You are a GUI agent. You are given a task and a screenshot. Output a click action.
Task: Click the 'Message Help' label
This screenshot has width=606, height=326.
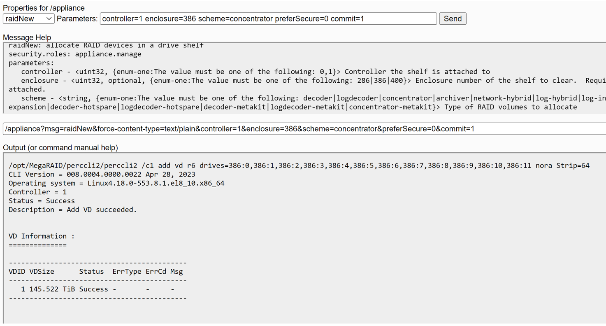(x=27, y=37)
